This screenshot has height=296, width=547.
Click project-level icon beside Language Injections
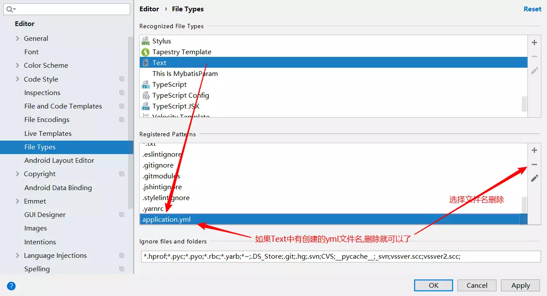click(122, 255)
